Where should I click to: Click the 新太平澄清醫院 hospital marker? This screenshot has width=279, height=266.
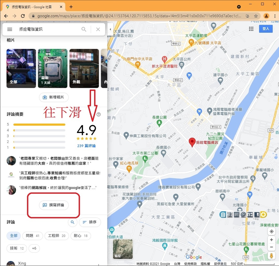(164, 59)
